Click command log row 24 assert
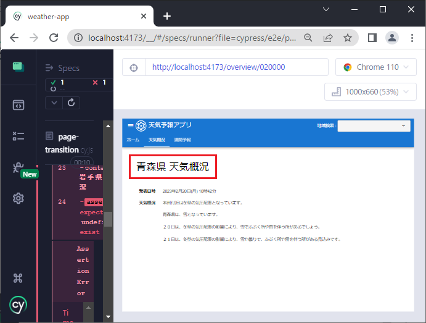This screenshot has height=323, width=426. 78,217
